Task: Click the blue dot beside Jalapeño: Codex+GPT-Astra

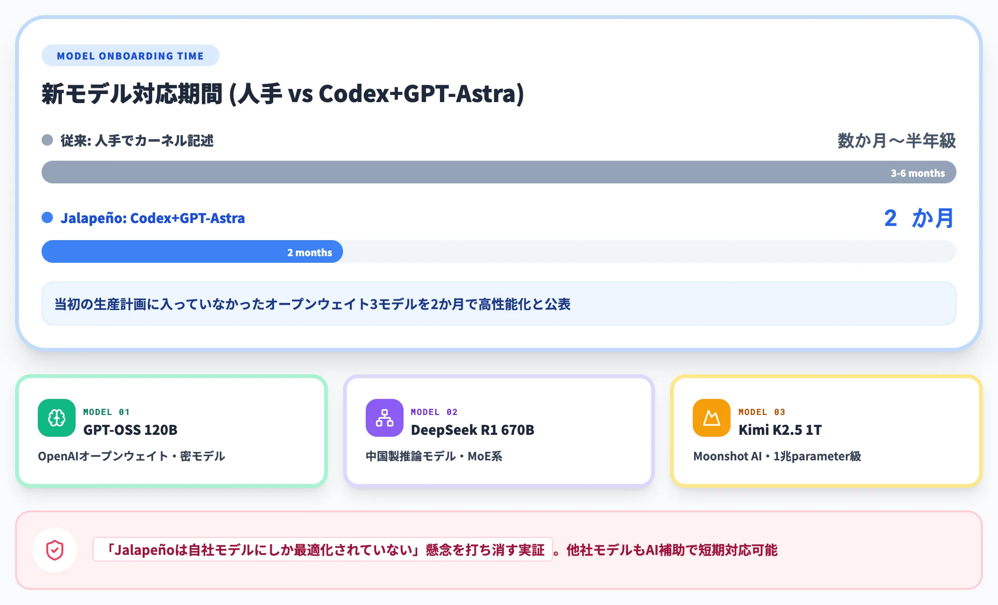Action: 47,217
